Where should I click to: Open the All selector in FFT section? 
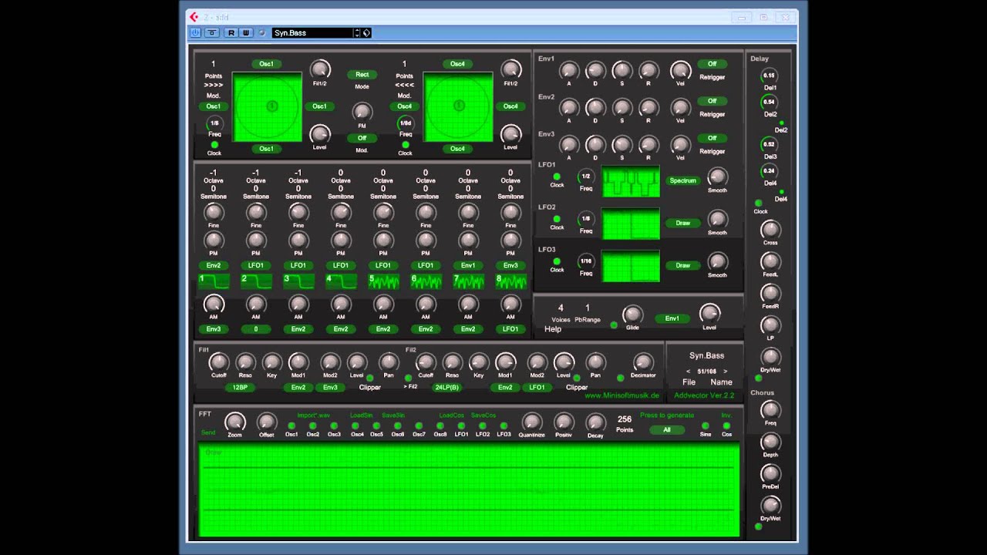667,429
